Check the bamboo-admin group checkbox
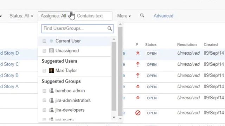This screenshot has height=126, width=225. [x=44, y=91]
